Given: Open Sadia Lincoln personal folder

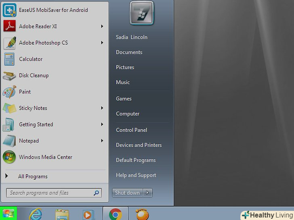Looking at the screenshot, I should [x=132, y=37].
